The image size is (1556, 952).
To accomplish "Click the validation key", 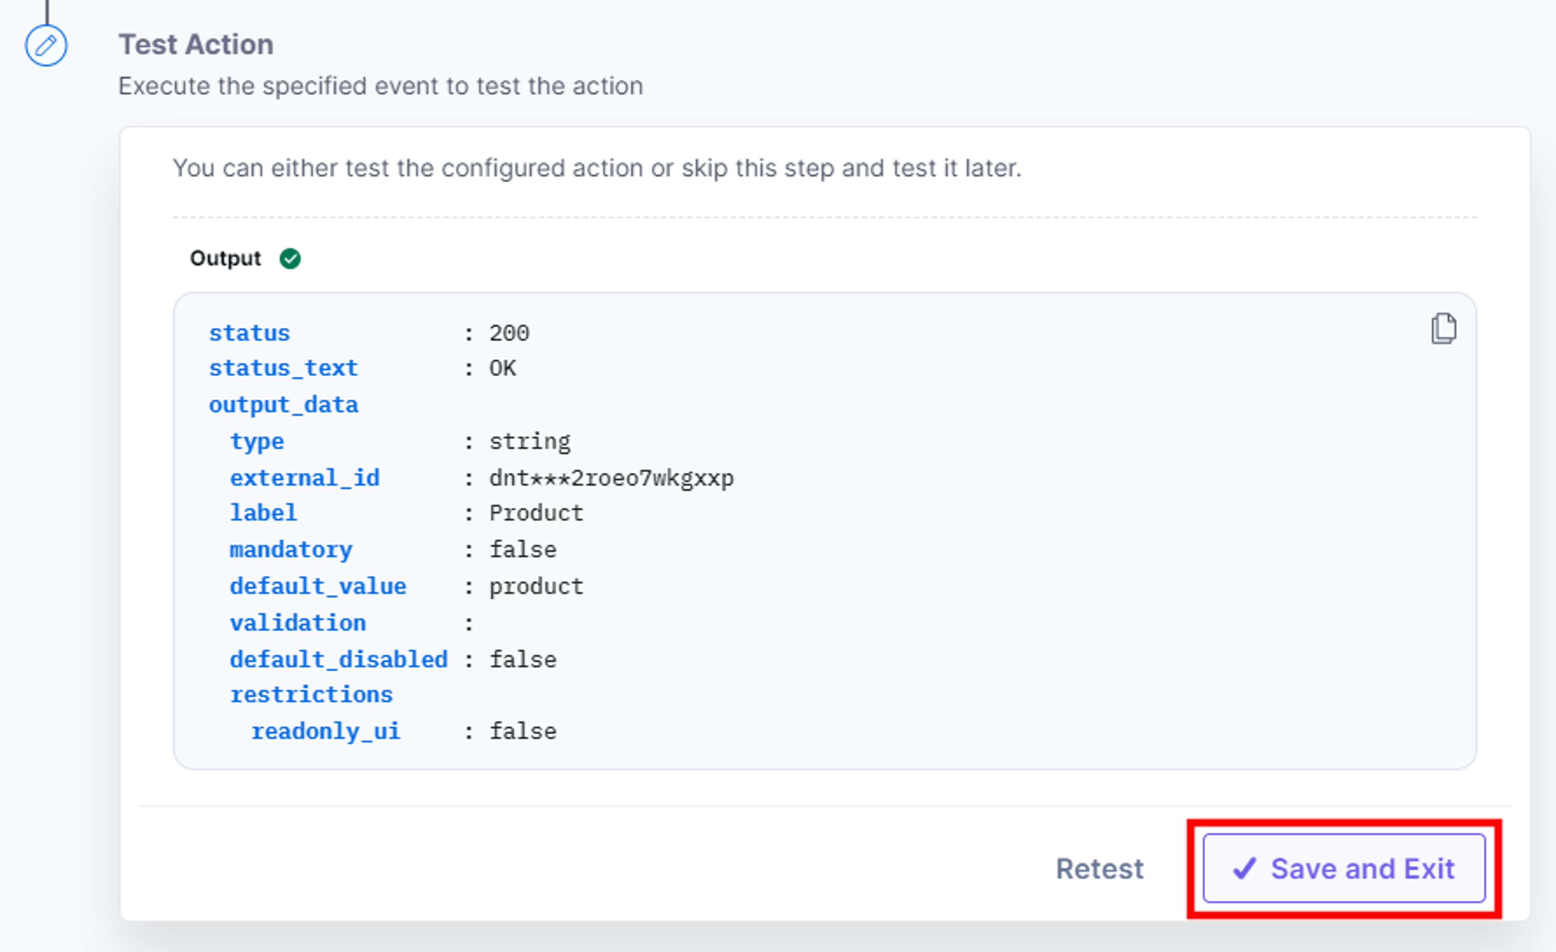I will pos(298,623).
